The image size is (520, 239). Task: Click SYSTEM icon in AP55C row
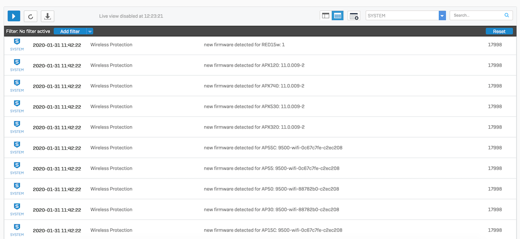(17, 148)
